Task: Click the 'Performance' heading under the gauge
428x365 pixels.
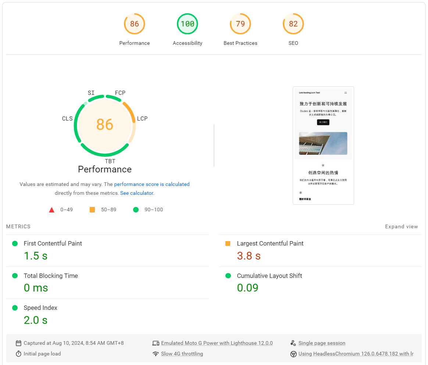Action: [105, 169]
